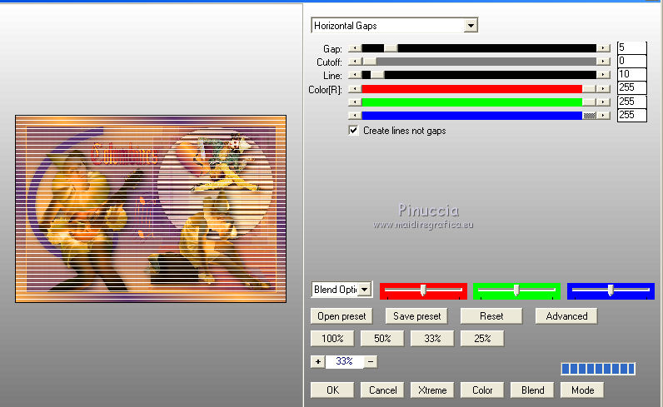Adjust the green blend slider
663x407 pixels.
click(516, 290)
